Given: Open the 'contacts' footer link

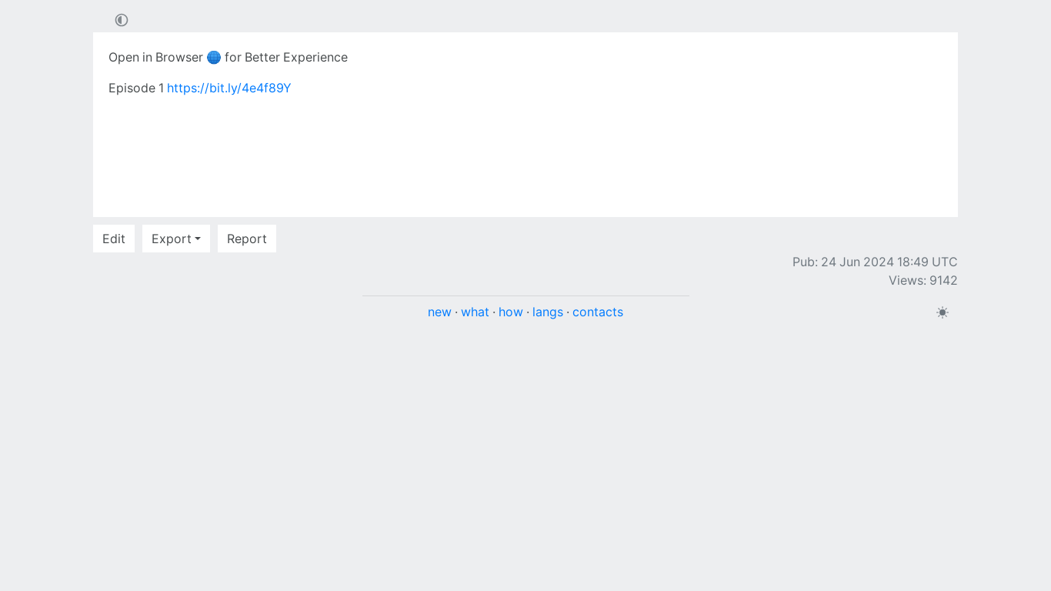Looking at the screenshot, I should (598, 312).
